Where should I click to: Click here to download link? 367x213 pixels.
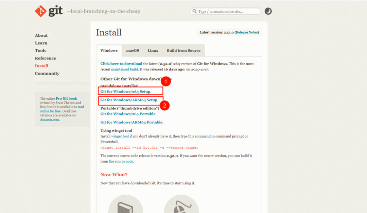point(121,64)
